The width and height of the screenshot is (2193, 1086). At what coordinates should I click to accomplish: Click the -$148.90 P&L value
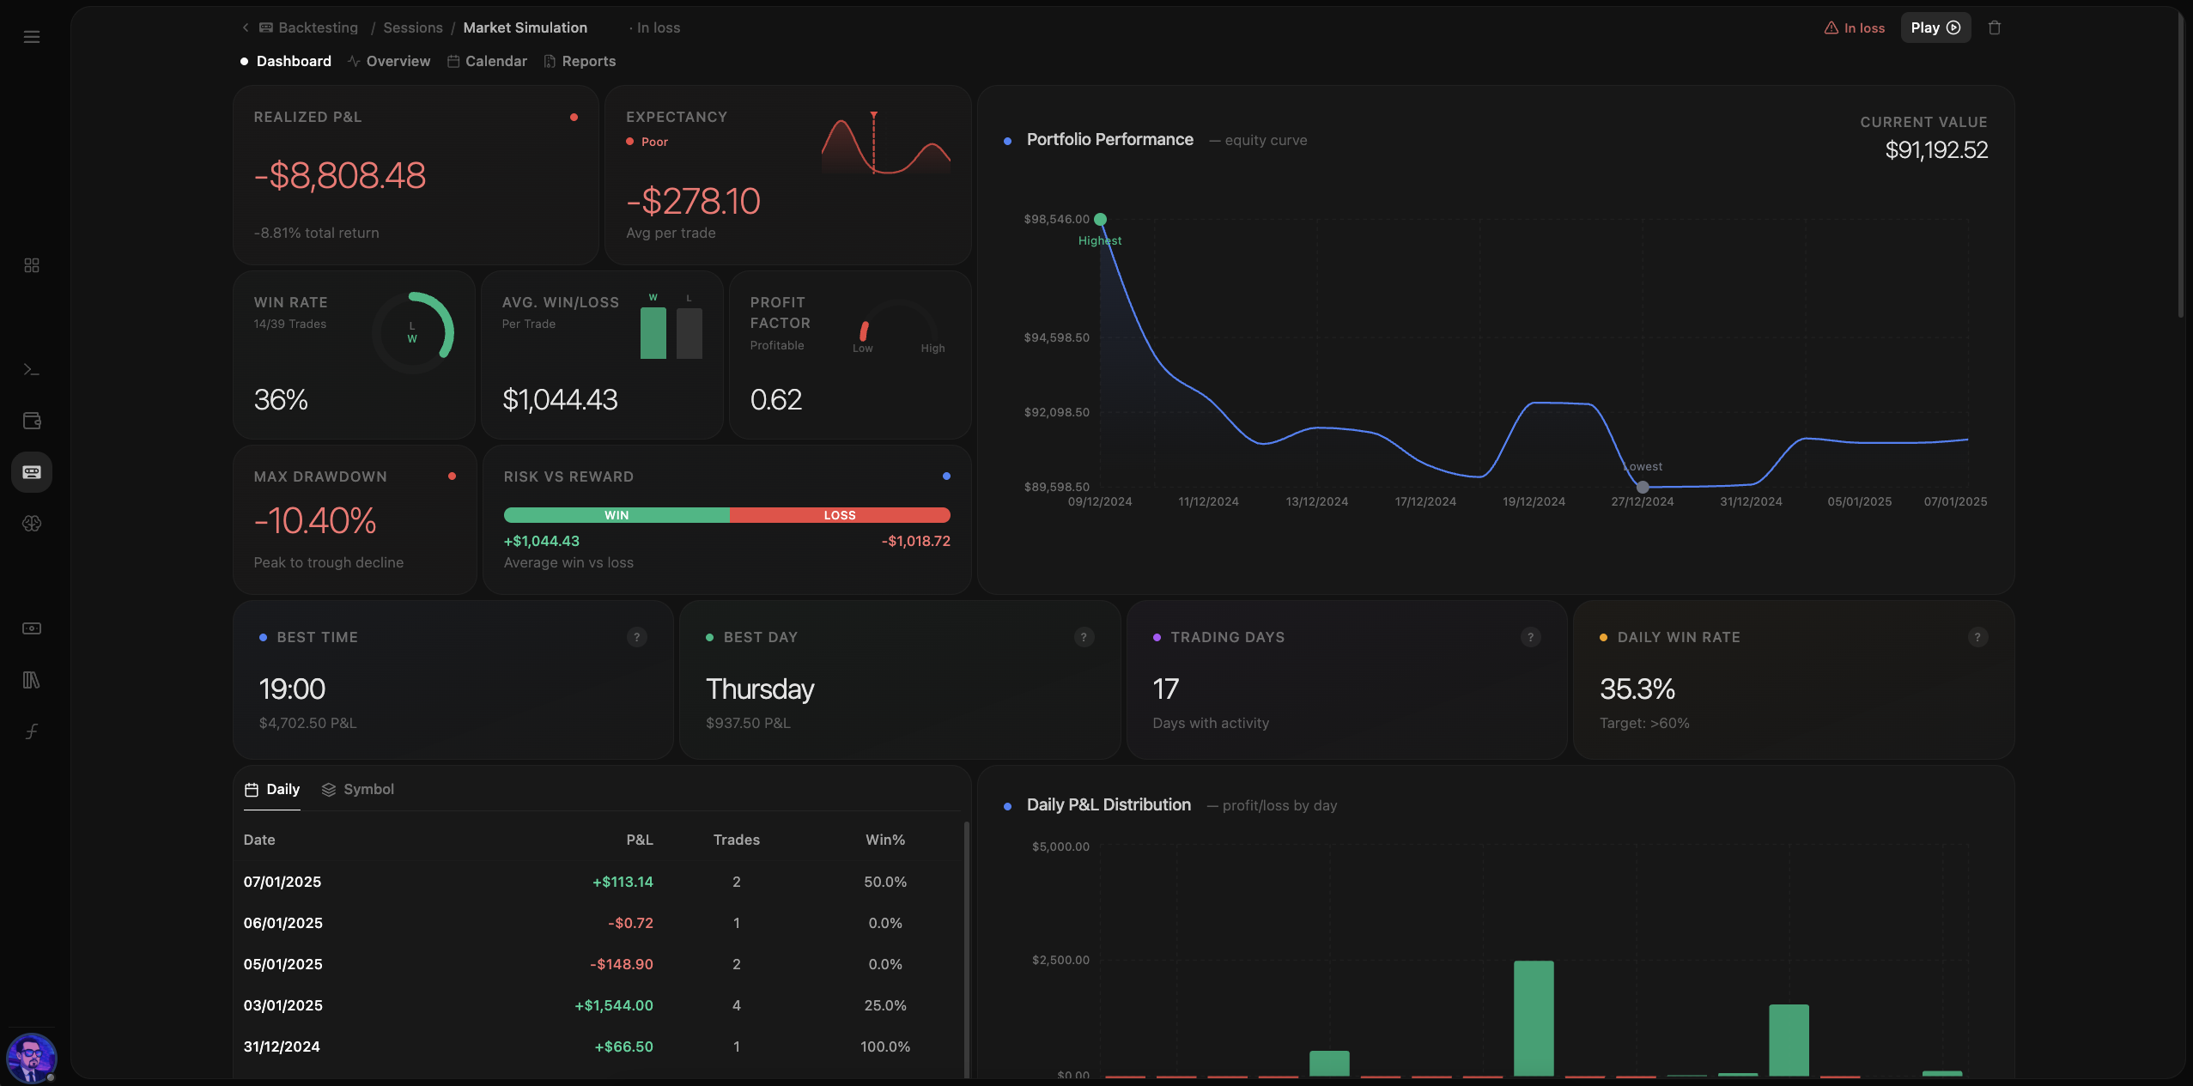(x=622, y=964)
